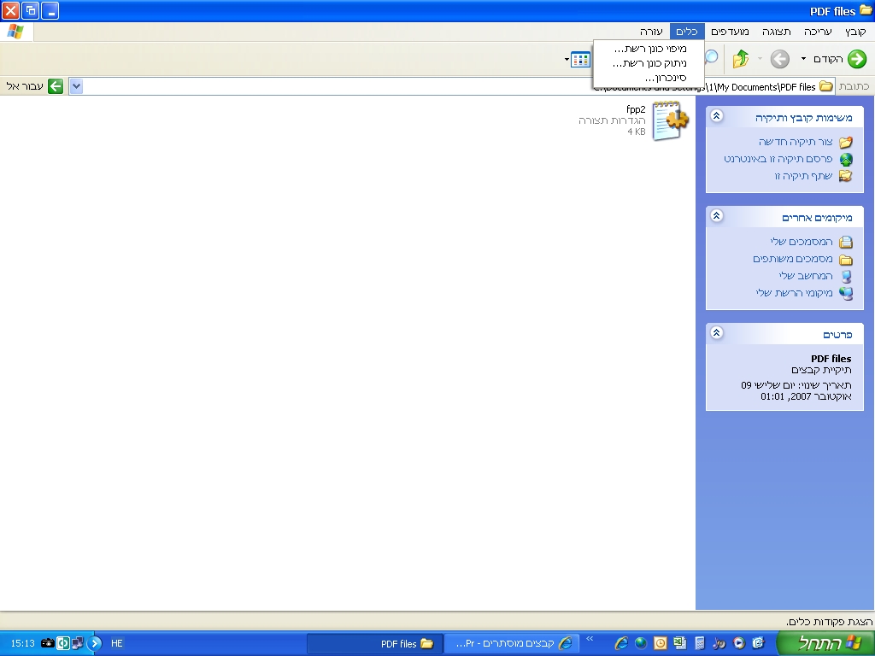Image resolution: width=875 pixels, height=656 pixels.
Task: Click the Tools (כלים) menu header
Action: coord(687,32)
